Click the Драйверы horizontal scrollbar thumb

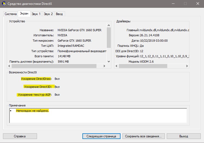pos(143,66)
